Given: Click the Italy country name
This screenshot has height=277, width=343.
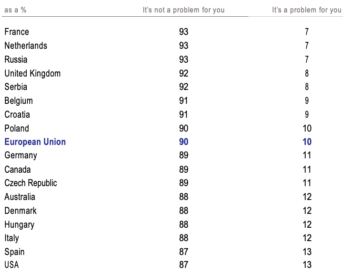Looking at the screenshot, I should click(x=11, y=238).
